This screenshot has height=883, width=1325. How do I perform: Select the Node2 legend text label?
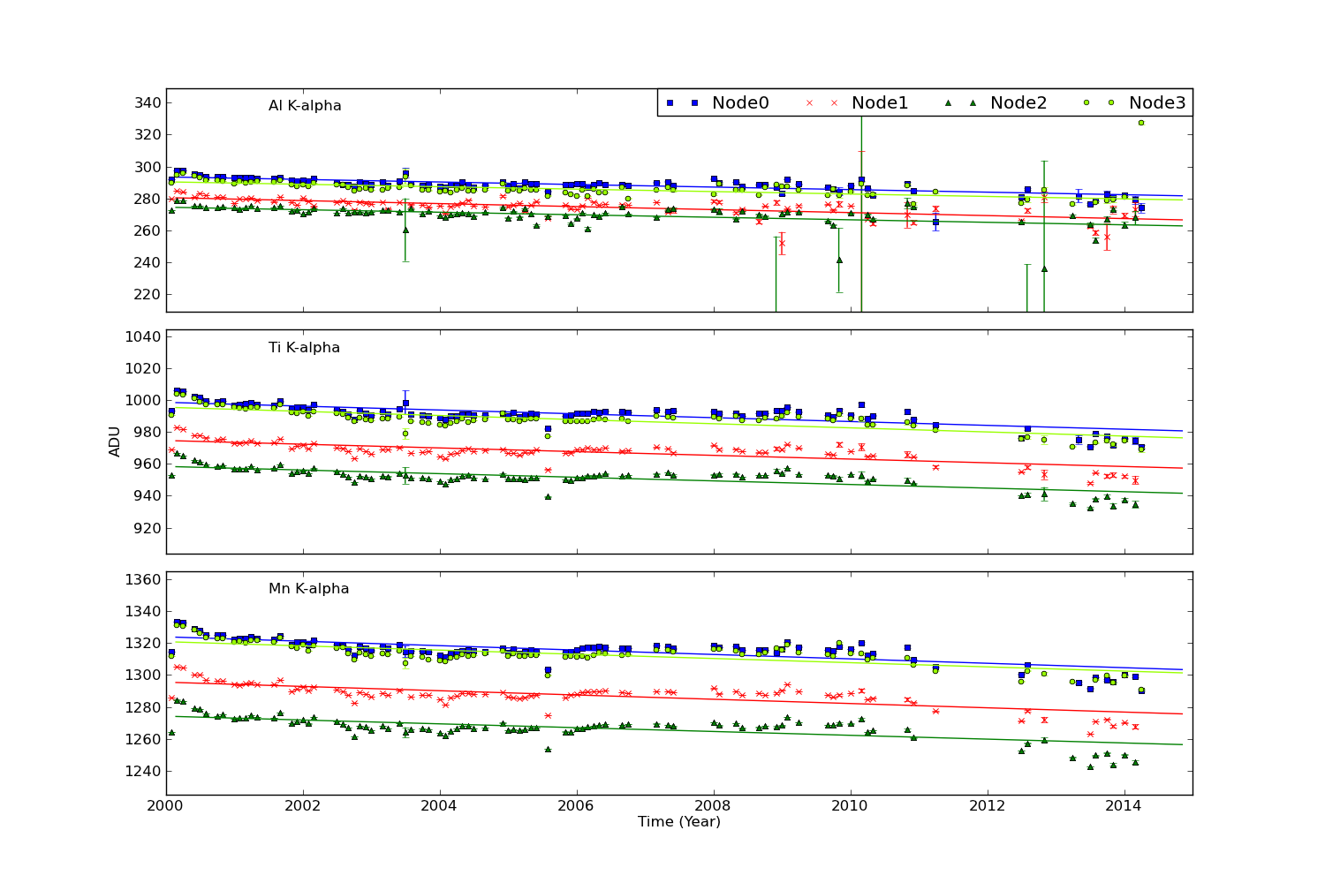click(1018, 102)
